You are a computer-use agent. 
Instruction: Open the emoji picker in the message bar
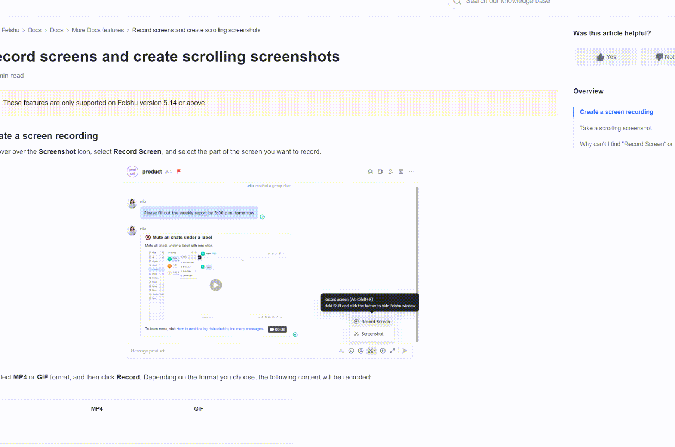coord(351,351)
